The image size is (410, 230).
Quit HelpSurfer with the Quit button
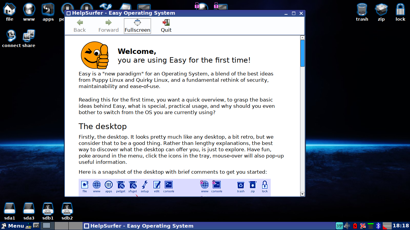click(x=166, y=26)
